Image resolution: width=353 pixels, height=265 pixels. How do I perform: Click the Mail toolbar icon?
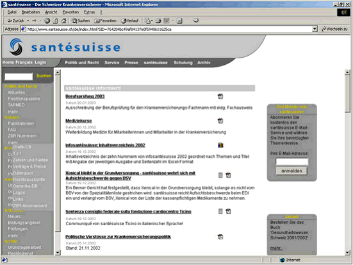tap(148, 21)
